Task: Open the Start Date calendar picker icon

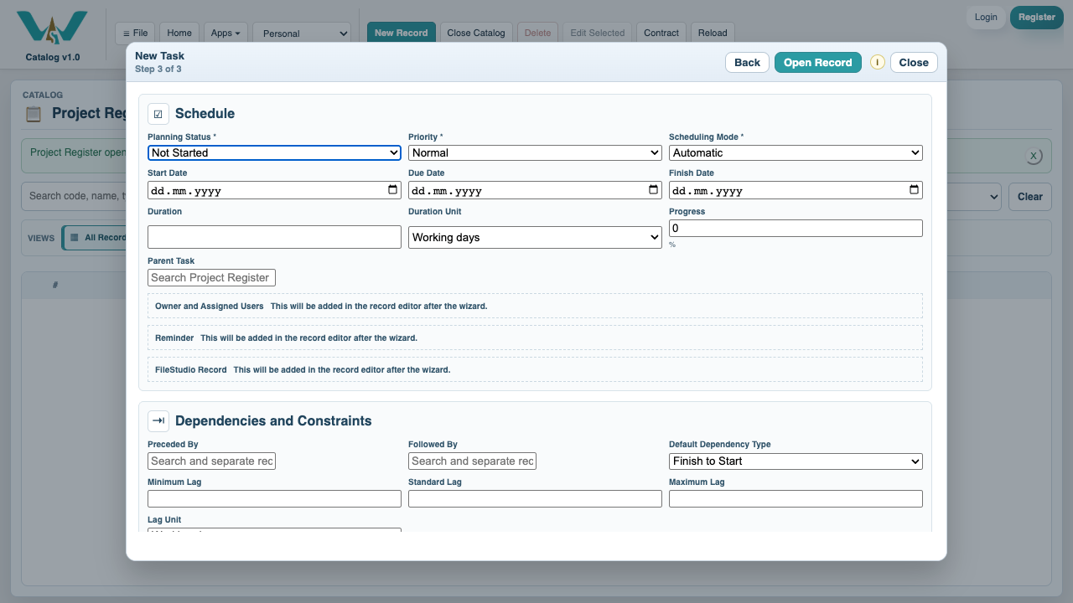Action: coord(393,190)
